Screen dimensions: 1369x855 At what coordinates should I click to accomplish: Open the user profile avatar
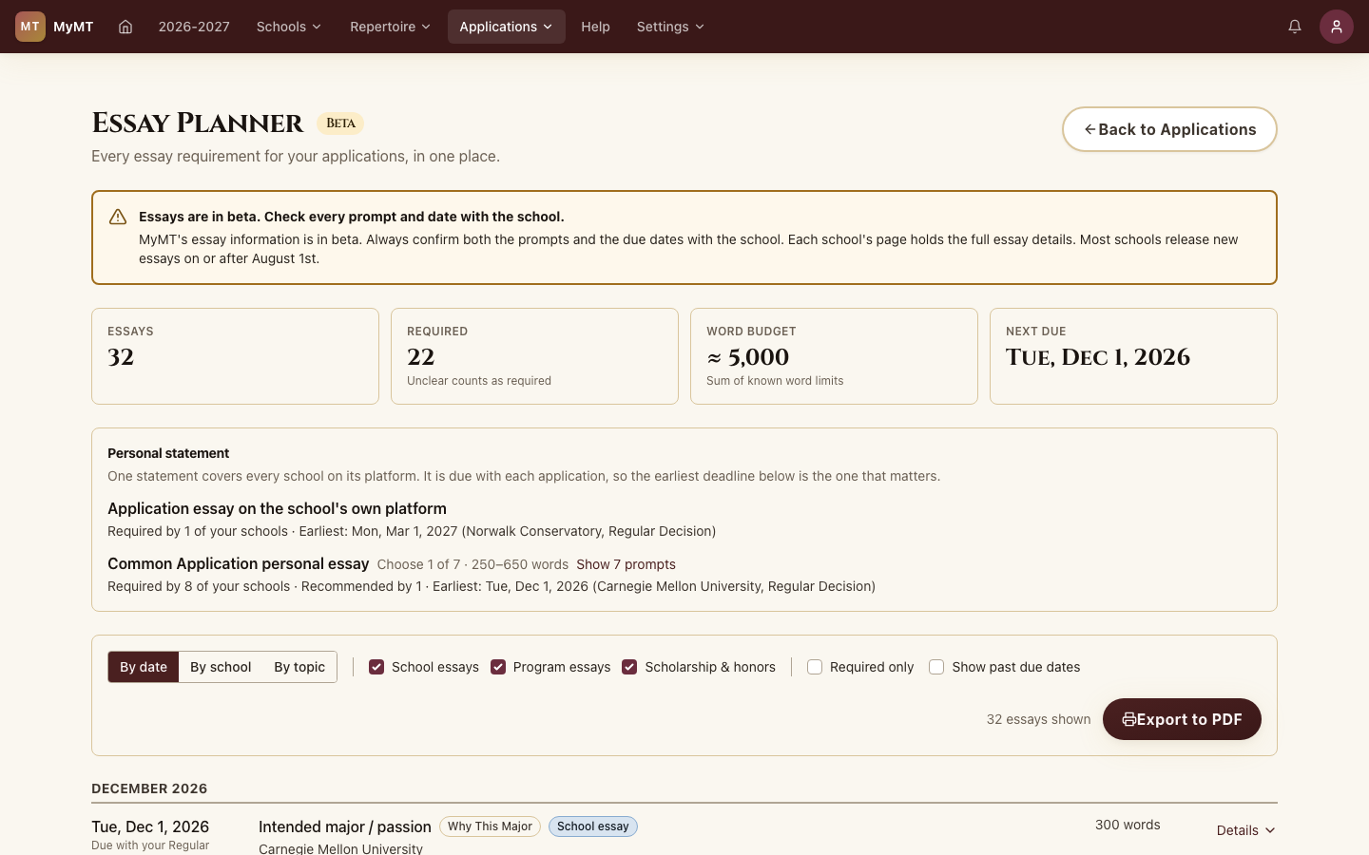[x=1337, y=27]
